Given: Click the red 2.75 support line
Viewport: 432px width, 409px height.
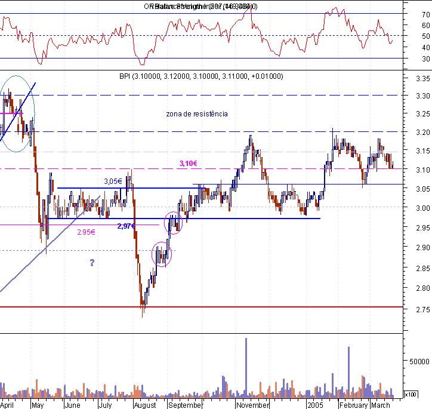Looking at the screenshot, I should pyautogui.click(x=202, y=307).
